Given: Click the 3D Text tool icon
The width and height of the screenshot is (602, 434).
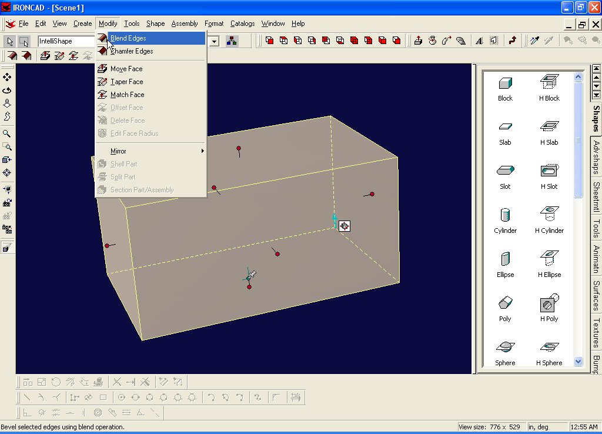Looking at the screenshot, I should (480, 41).
